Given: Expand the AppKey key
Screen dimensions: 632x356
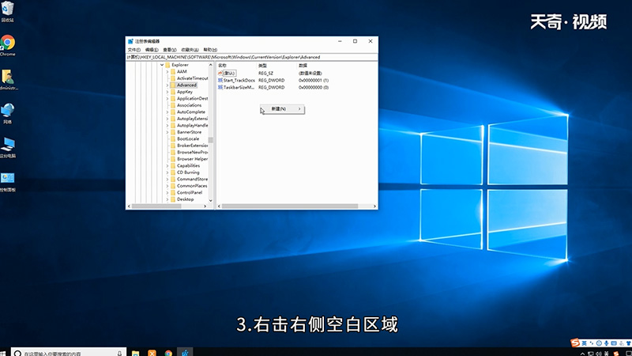Looking at the screenshot, I should click(167, 92).
